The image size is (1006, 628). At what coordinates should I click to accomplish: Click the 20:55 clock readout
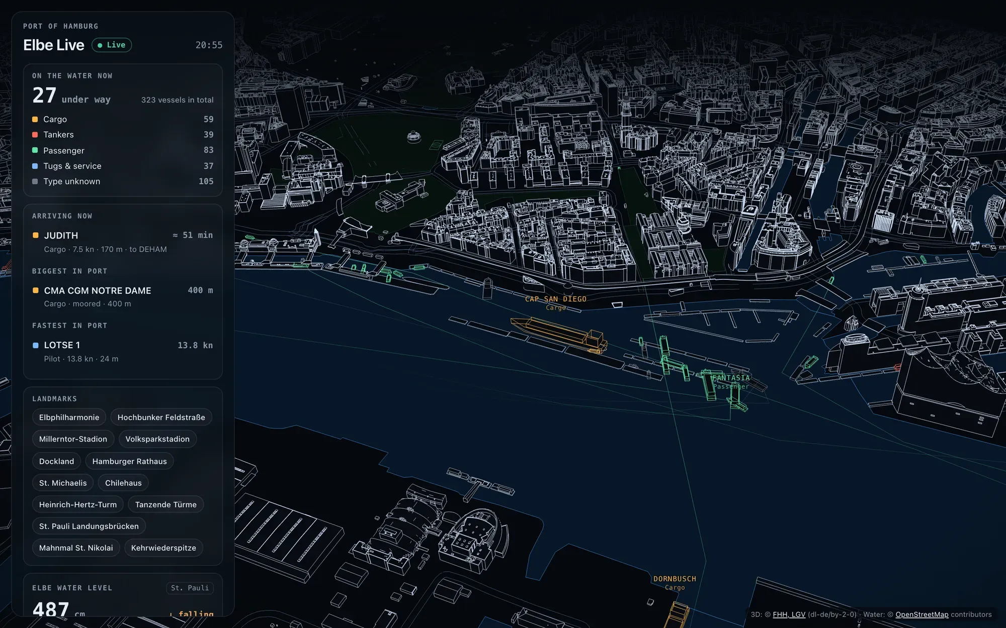pos(209,45)
